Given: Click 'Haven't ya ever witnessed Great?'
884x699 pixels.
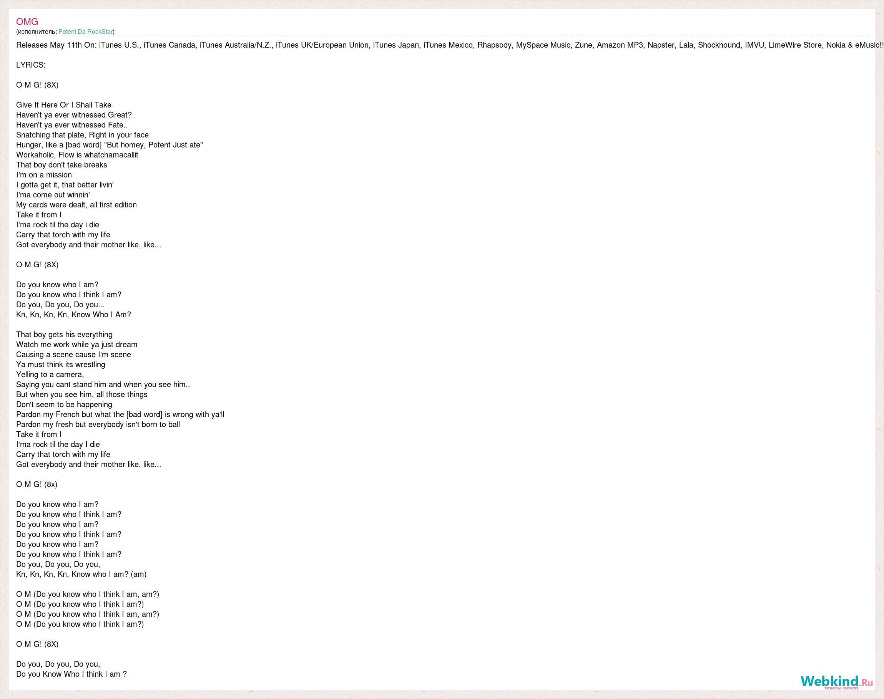Looking at the screenshot, I should click(74, 115).
